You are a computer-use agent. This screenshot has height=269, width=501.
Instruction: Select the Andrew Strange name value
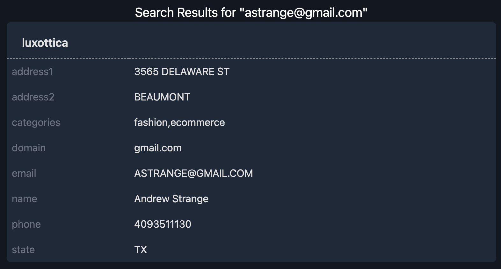point(171,199)
